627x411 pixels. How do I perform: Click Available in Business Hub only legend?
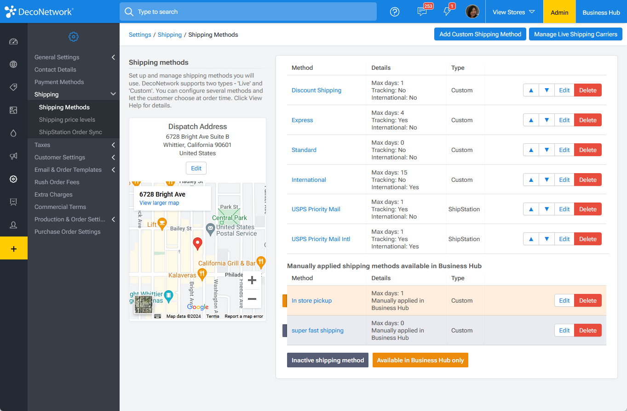point(420,360)
